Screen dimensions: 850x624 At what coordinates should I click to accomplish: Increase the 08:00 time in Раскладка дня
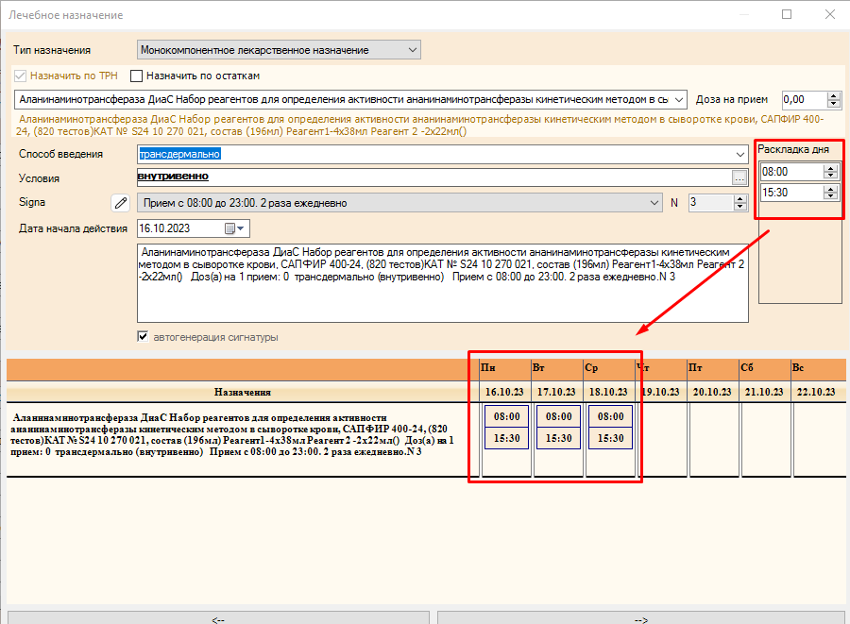830,168
